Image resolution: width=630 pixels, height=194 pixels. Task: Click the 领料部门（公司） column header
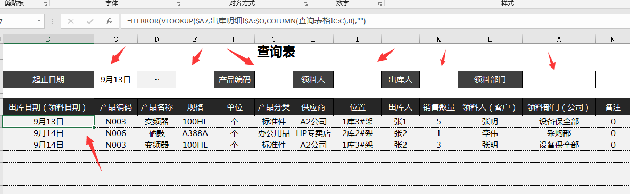[x=559, y=107]
